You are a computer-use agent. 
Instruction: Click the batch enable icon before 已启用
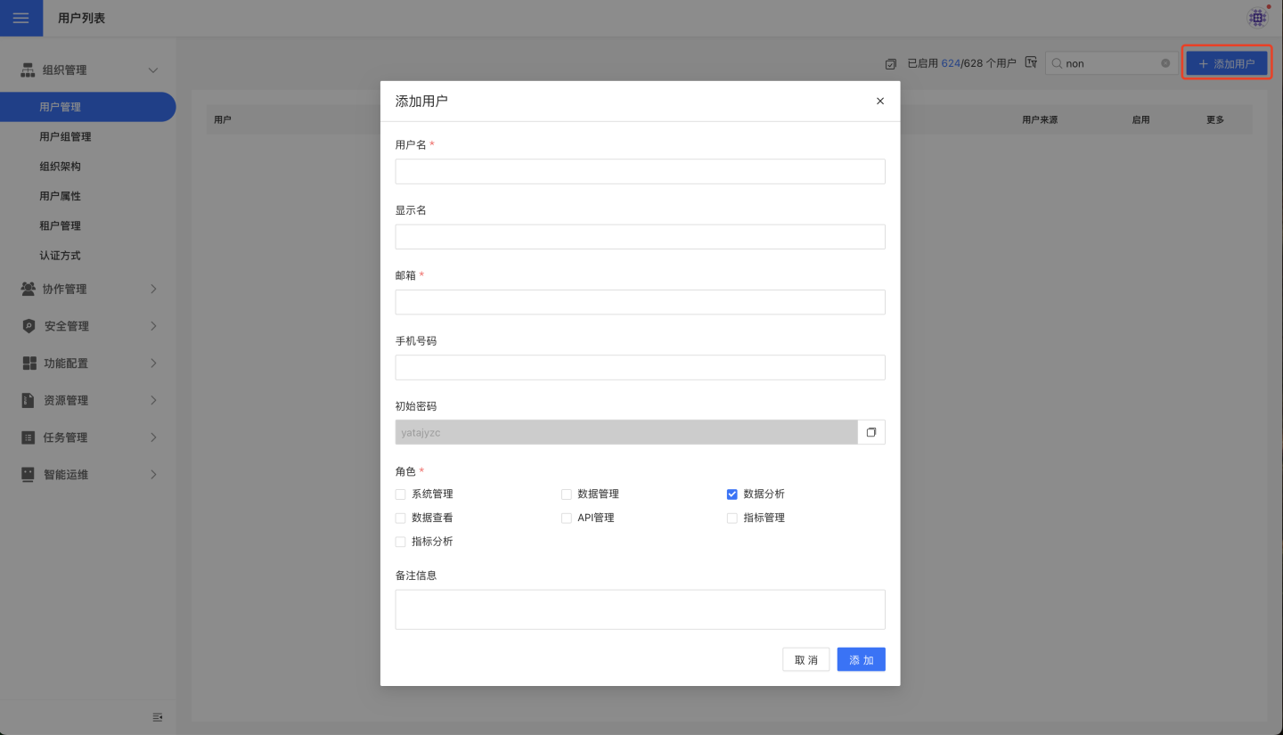click(x=891, y=63)
